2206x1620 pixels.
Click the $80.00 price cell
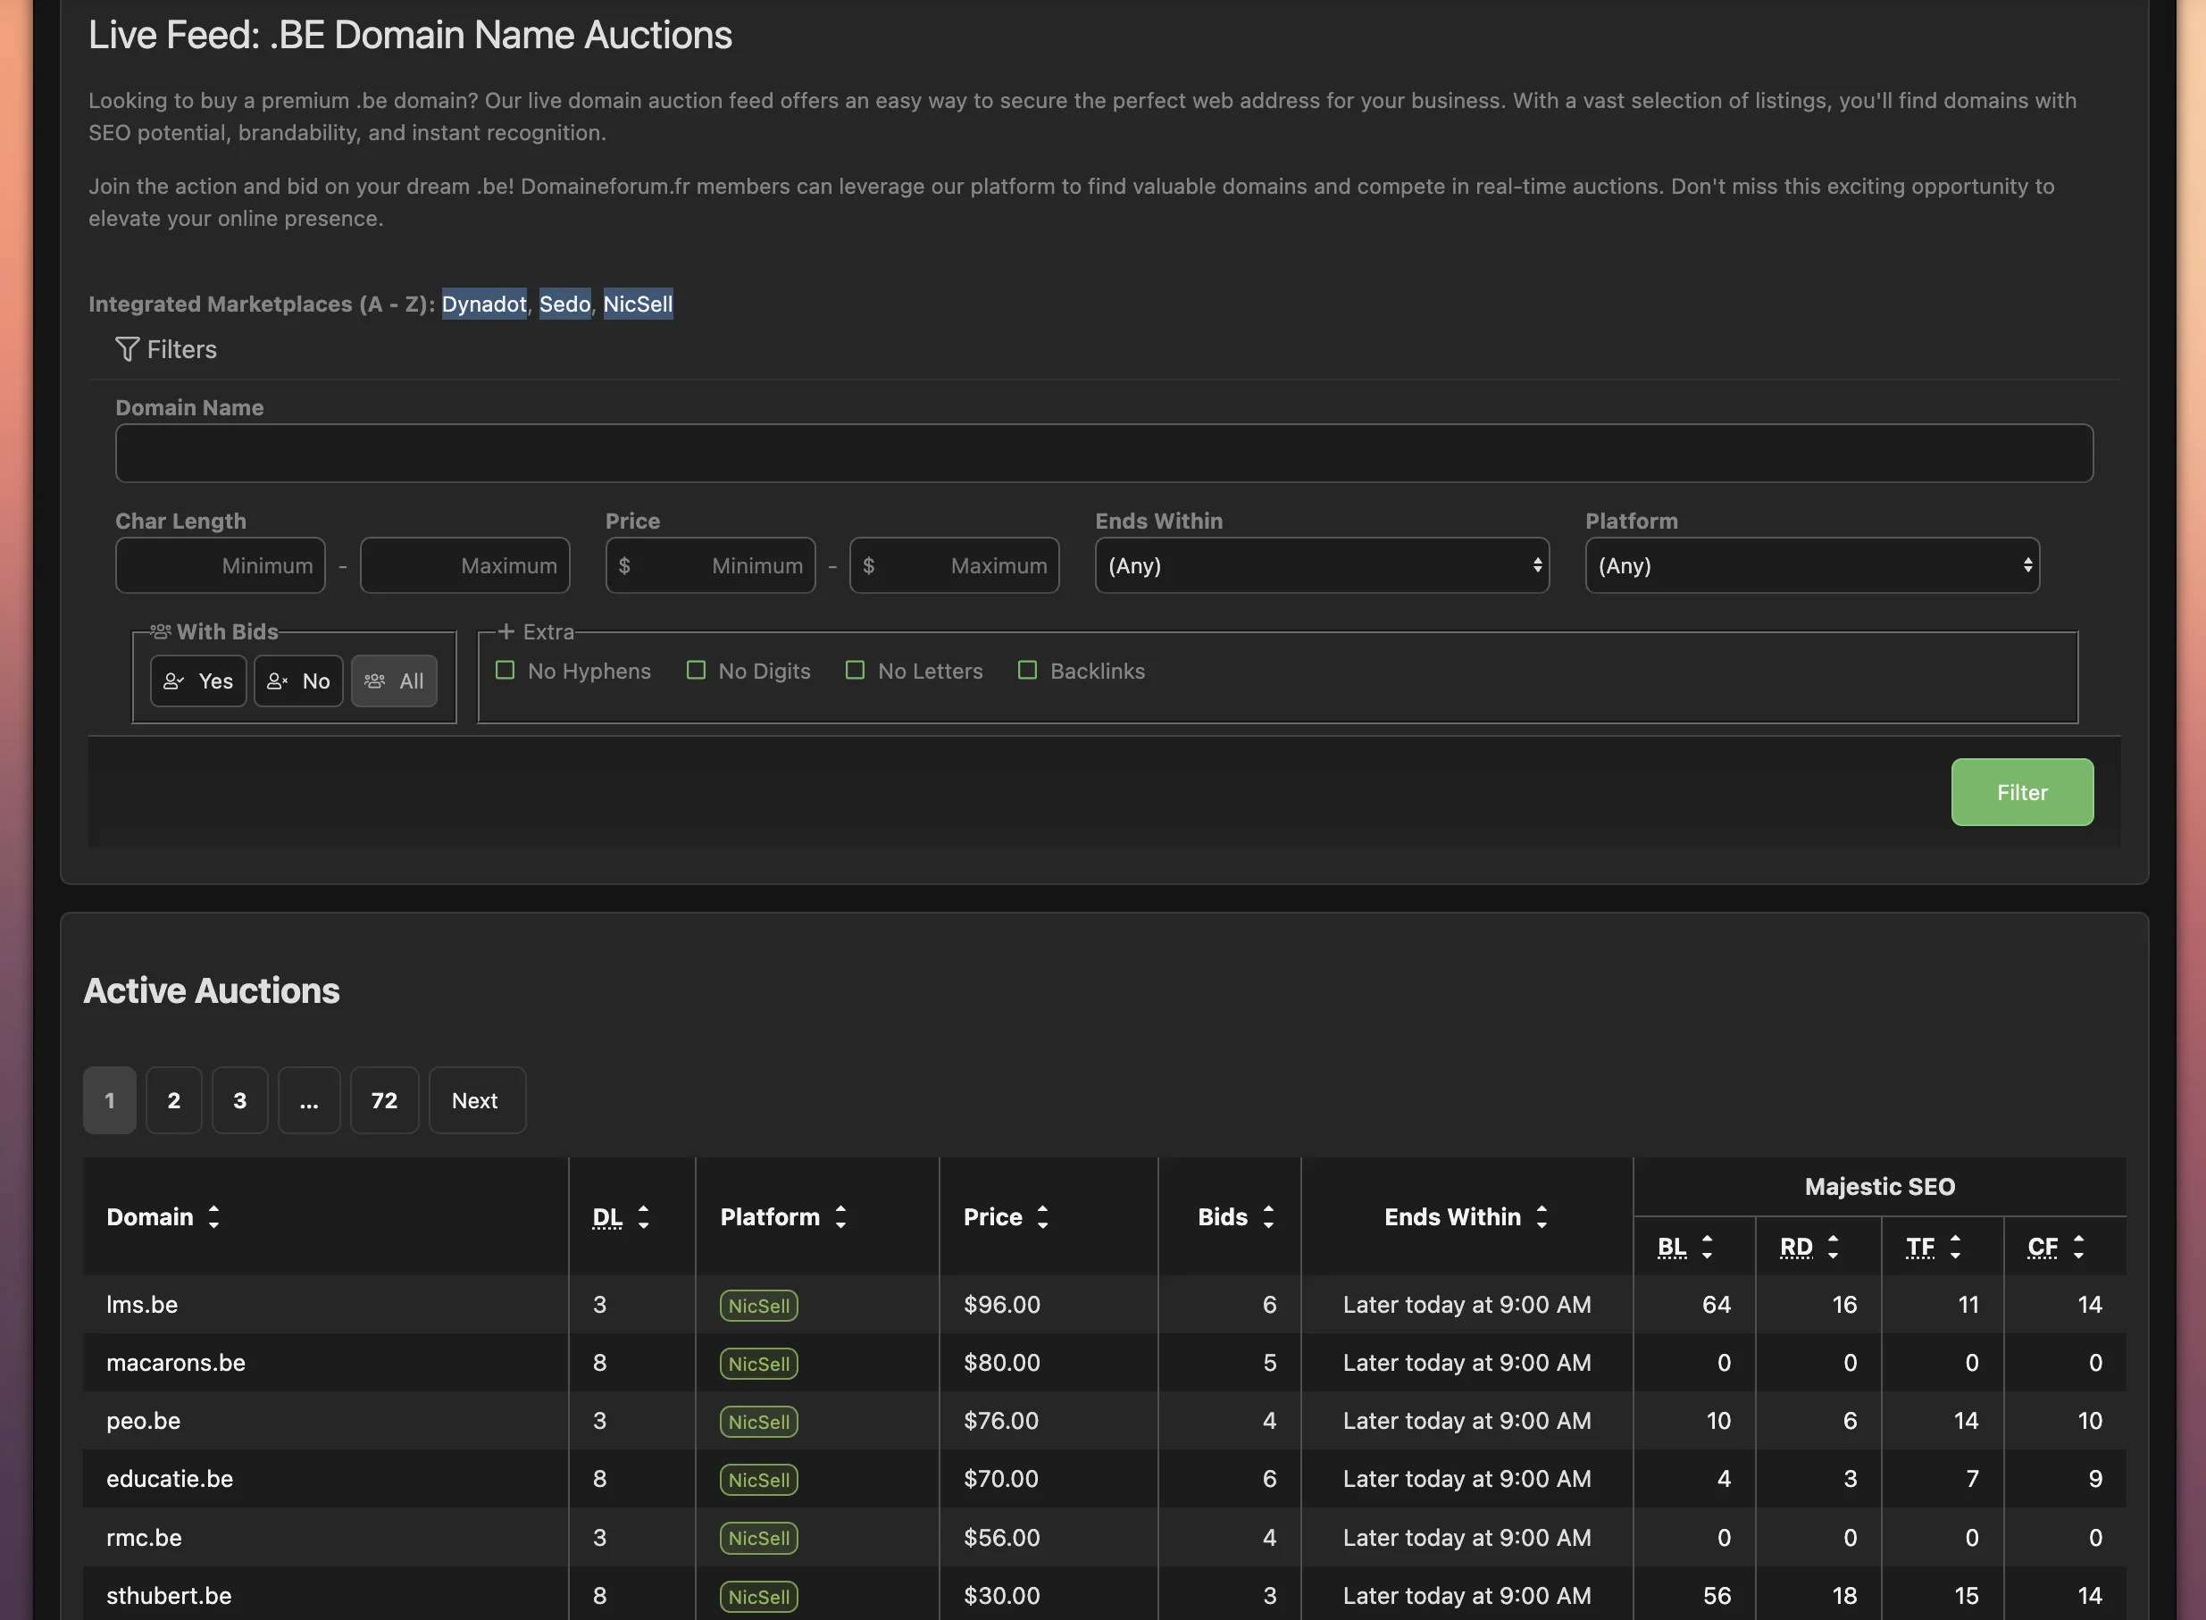(1002, 1362)
